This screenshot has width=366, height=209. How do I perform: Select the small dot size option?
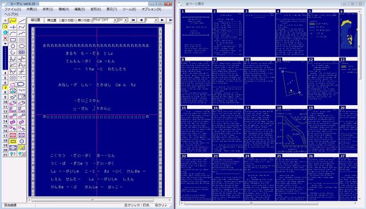[5, 21]
